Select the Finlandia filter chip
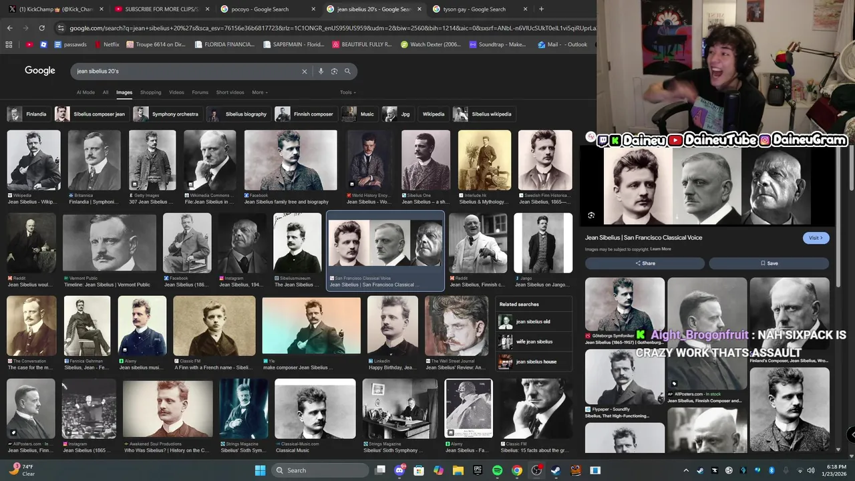This screenshot has height=481, width=855. [28, 114]
